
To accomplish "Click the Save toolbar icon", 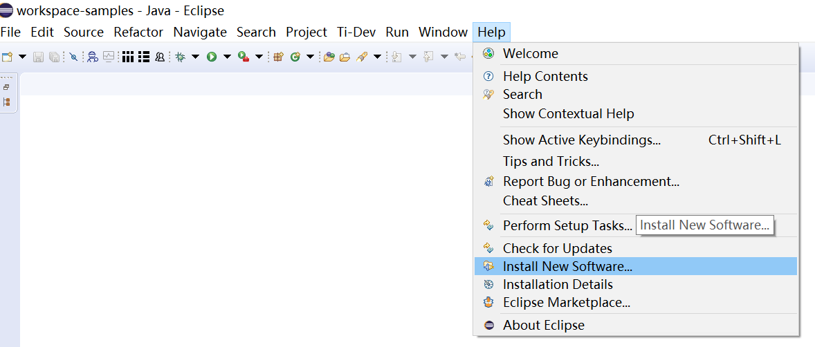I will [x=39, y=57].
